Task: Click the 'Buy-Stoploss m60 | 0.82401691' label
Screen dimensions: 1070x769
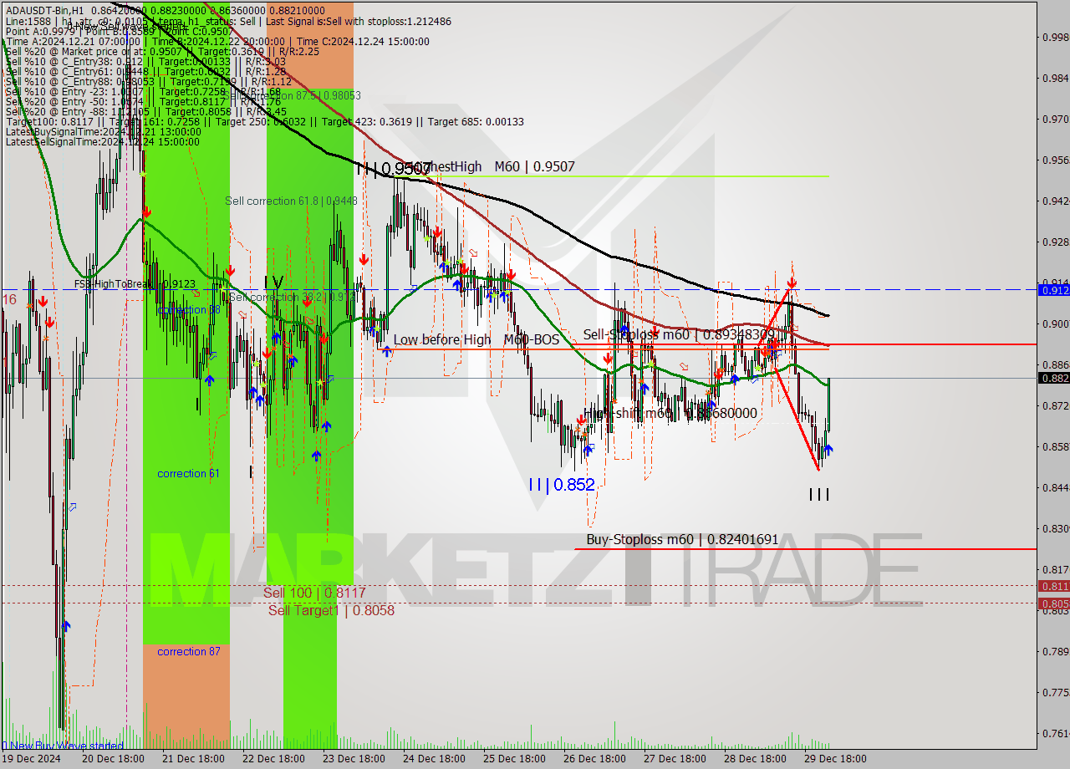Action: pyautogui.click(x=682, y=540)
